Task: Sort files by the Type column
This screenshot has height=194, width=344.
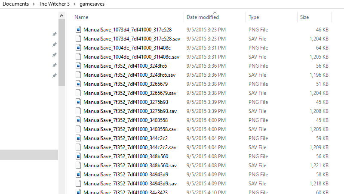Action: click(254, 17)
